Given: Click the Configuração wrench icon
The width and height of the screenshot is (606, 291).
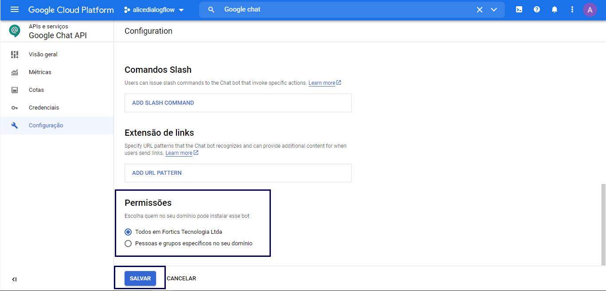Looking at the screenshot, I should click(x=15, y=126).
